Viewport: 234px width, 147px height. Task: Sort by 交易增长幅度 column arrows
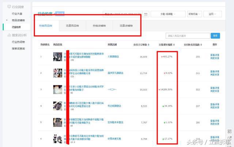coord(174,45)
